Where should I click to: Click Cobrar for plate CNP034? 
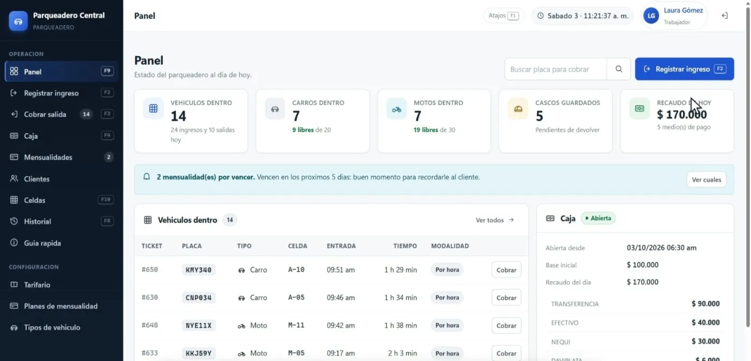506,298
